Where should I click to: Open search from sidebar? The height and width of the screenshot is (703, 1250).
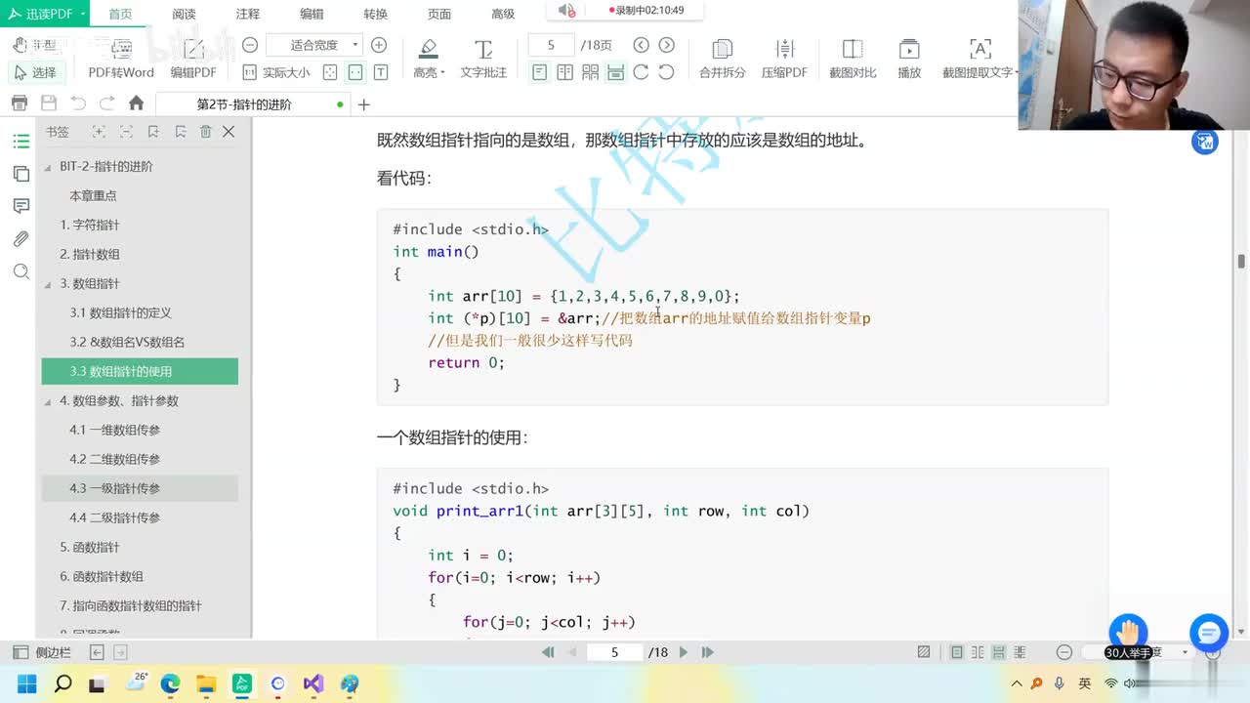(21, 271)
